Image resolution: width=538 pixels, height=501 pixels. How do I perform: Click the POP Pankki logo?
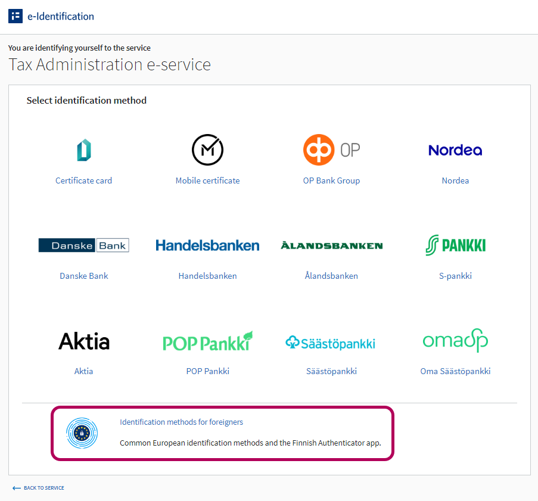click(207, 341)
